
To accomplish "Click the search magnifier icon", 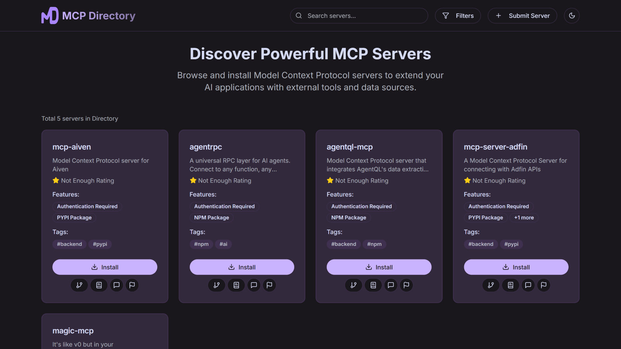I will point(298,16).
